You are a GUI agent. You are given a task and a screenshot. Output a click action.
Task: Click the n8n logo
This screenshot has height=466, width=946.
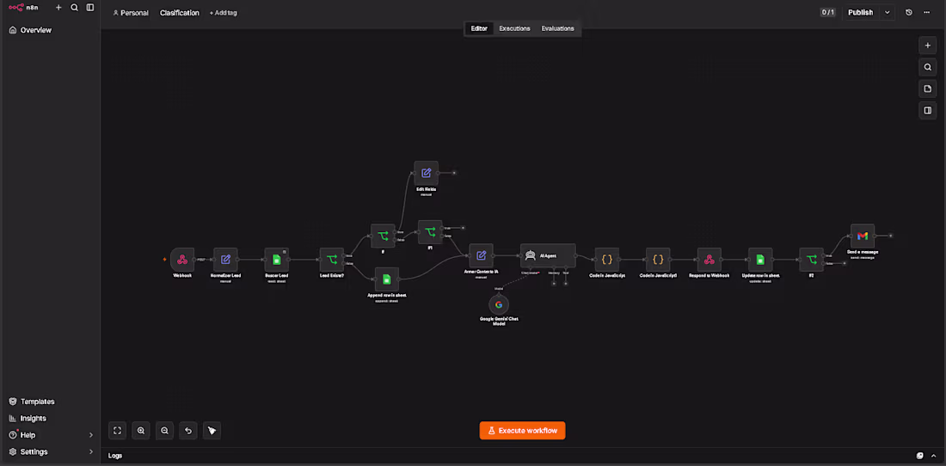click(23, 7)
